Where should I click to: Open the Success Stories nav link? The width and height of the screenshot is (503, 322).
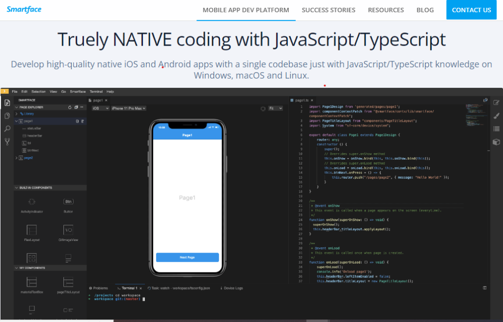coord(329,10)
